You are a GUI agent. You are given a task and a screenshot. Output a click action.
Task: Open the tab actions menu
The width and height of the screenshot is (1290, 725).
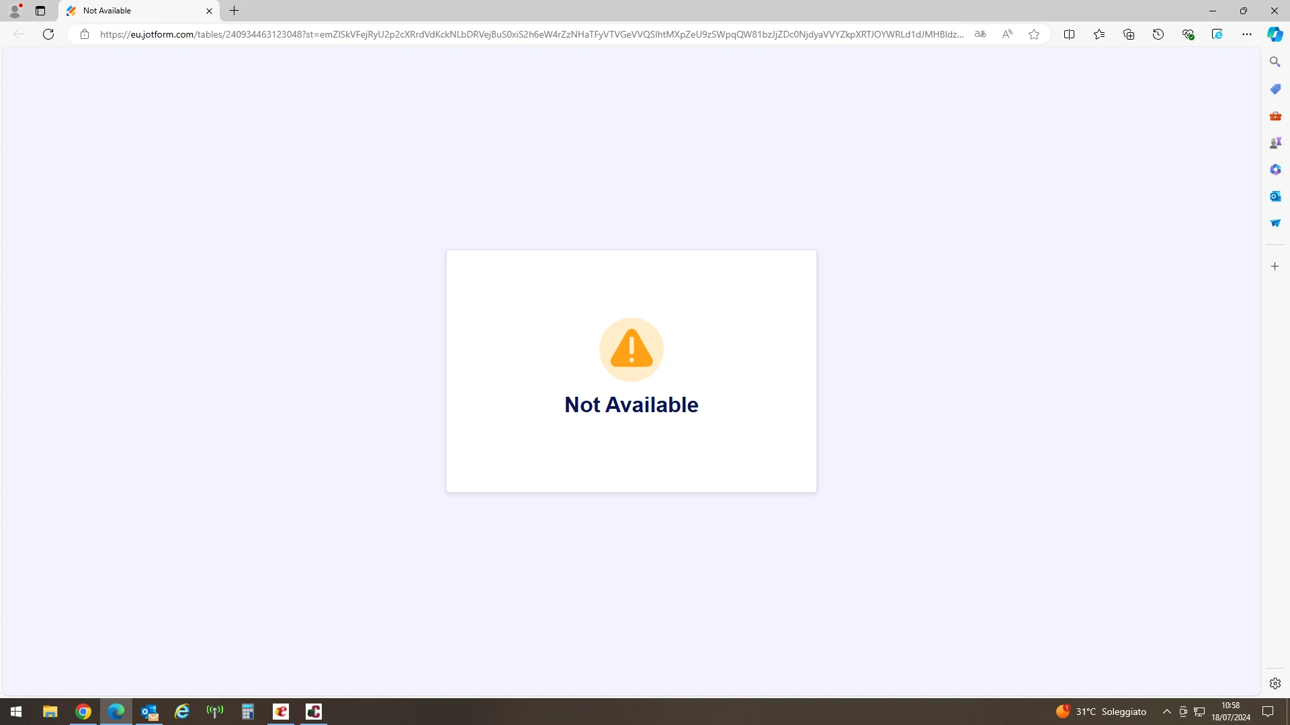(40, 11)
